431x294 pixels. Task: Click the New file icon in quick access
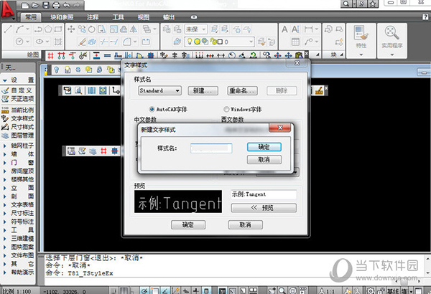coord(25,5)
